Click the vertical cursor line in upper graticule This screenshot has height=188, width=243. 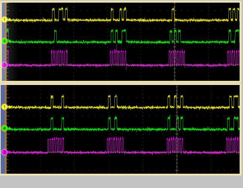point(175,42)
